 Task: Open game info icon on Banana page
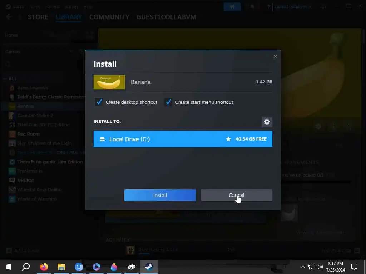point(333,127)
